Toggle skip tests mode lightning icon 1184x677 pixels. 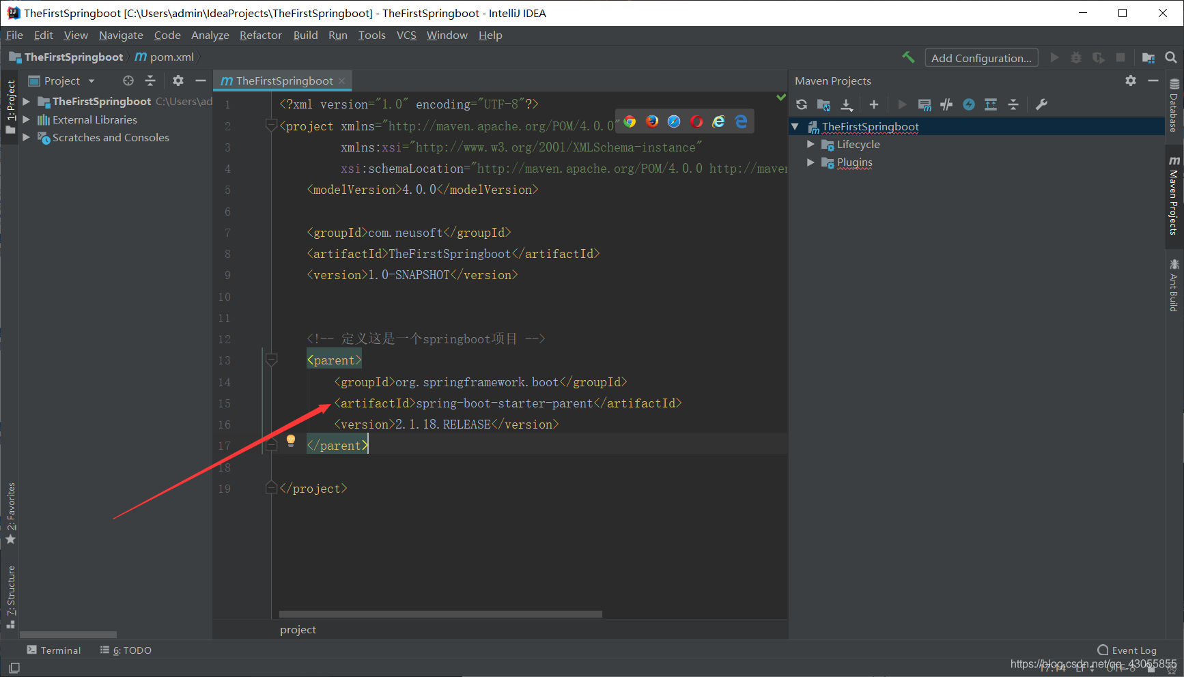[969, 104]
